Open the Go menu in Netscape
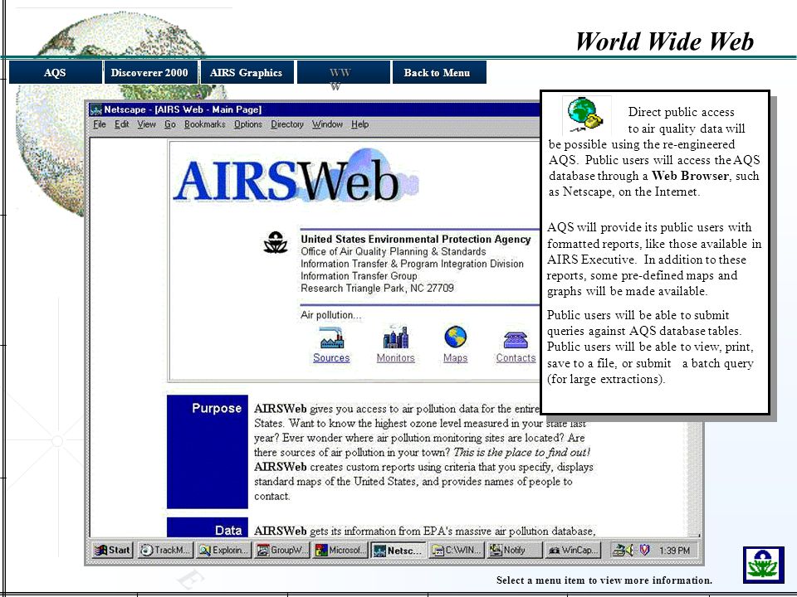The height and width of the screenshot is (597, 797). [x=169, y=124]
